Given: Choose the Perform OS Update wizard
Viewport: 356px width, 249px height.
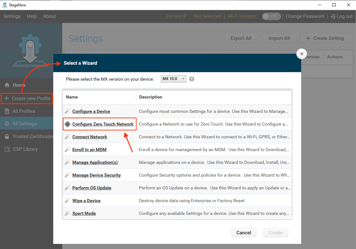Looking at the screenshot, I should [92, 188].
